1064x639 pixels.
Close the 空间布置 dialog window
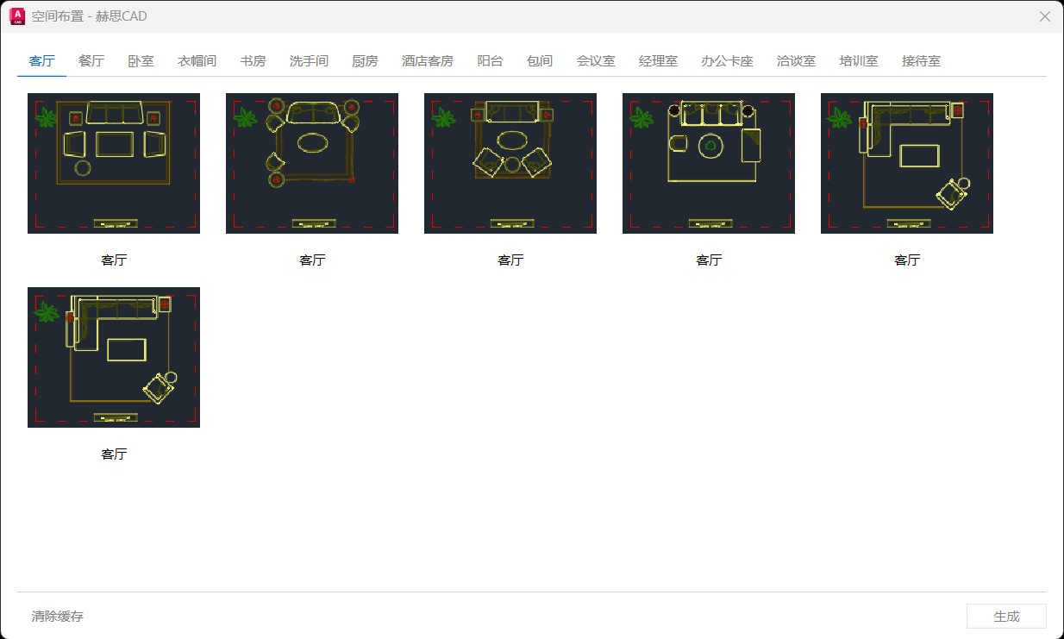pyautogui.click(x=1045, y=16)
